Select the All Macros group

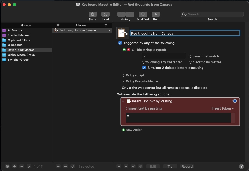click(x=26, y=30)
